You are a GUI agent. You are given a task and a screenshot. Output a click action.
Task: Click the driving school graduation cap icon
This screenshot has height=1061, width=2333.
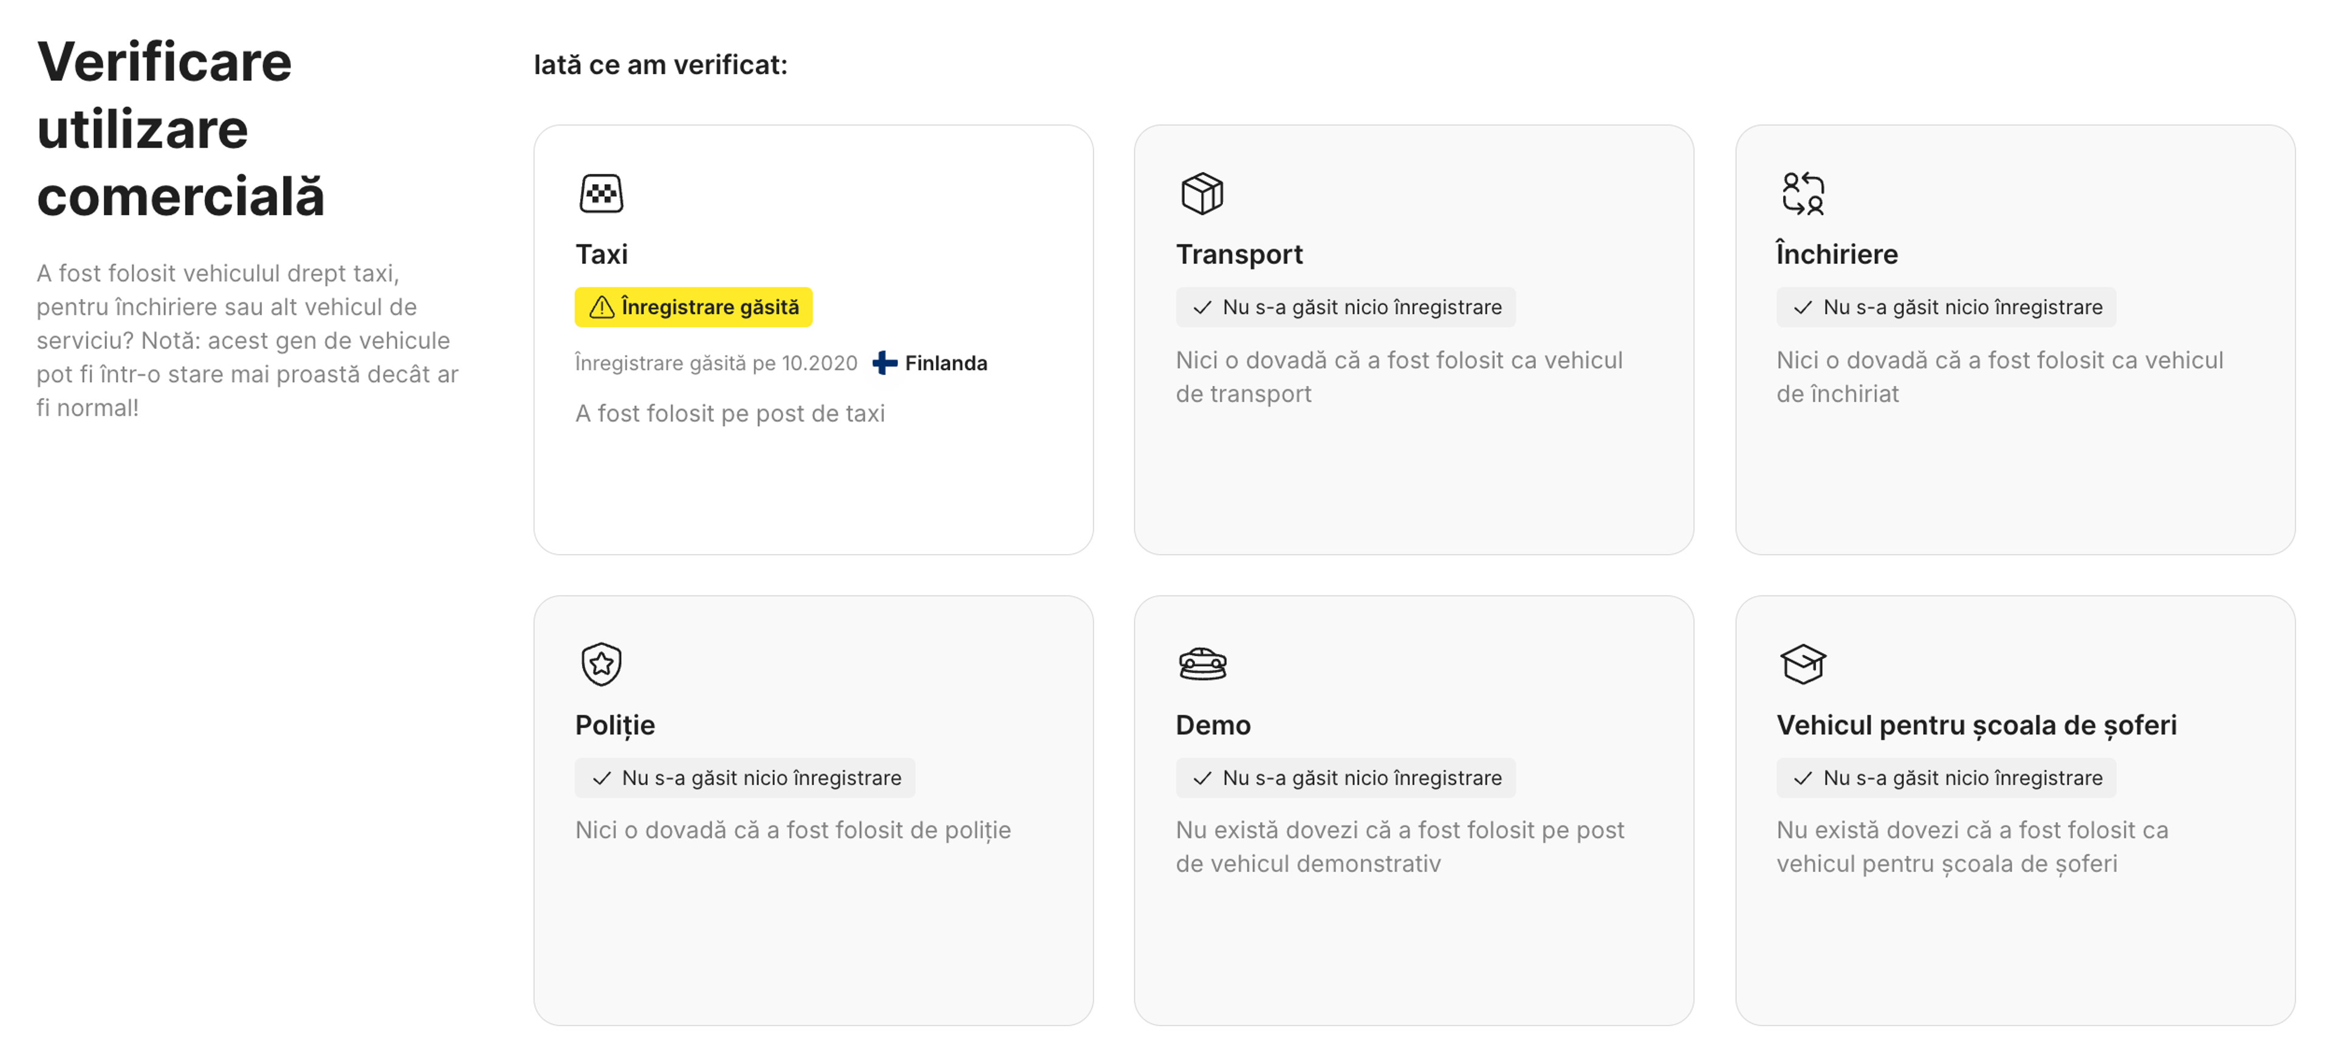click(1802, 663)
